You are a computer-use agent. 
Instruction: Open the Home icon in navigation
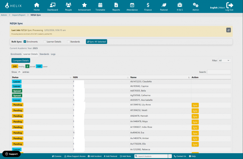(37, 5)
